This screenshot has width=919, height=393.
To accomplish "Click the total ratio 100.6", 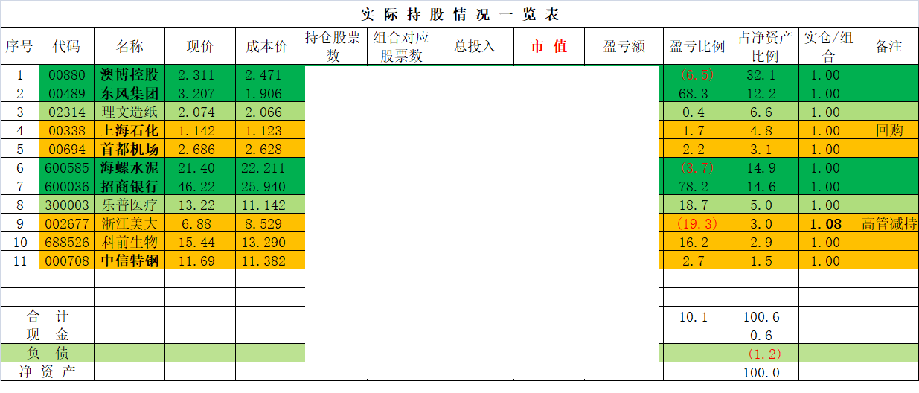I will point(765,316).
